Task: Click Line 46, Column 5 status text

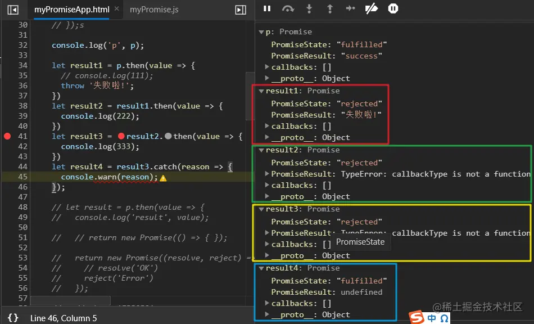Action: tap(64, 318)
